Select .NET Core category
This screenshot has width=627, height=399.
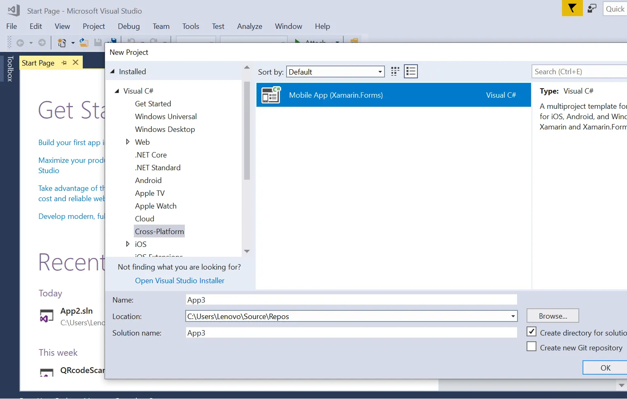pyautogui.click(x=151, y=155)
